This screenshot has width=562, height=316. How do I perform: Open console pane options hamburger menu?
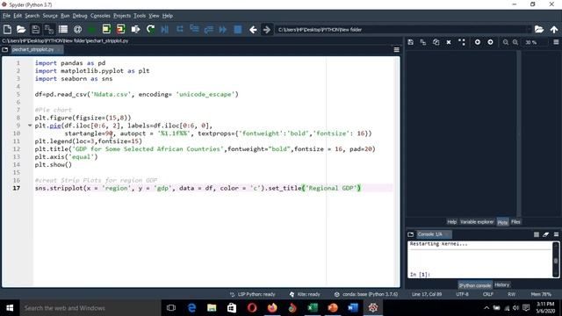point(556,234)
